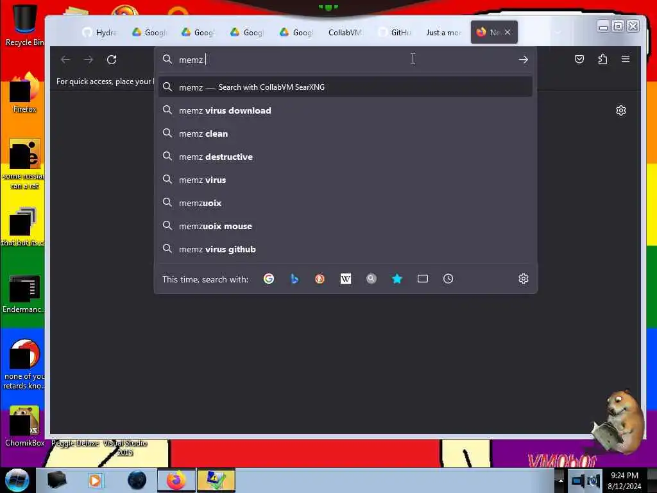Screen dimensions: 657x493
Task: Go back with the browser back arrow
Action: (x=65, y=60)
